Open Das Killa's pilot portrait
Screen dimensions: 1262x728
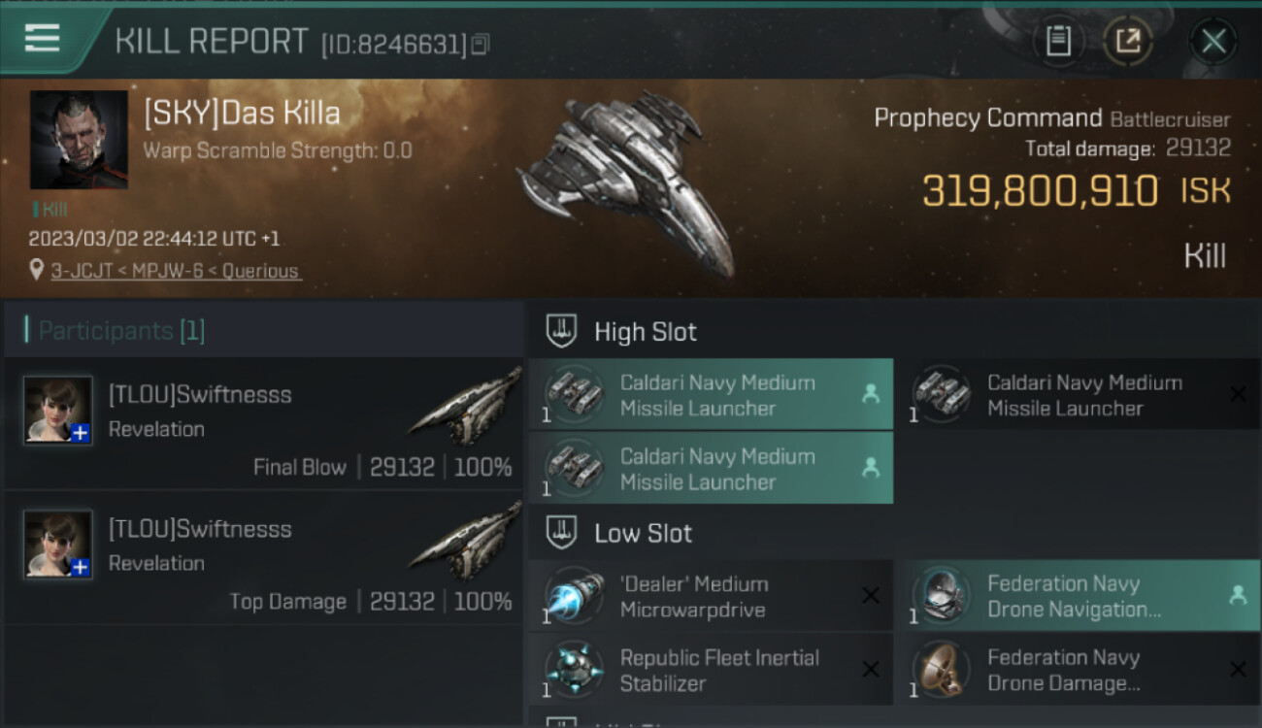(79, 140)
